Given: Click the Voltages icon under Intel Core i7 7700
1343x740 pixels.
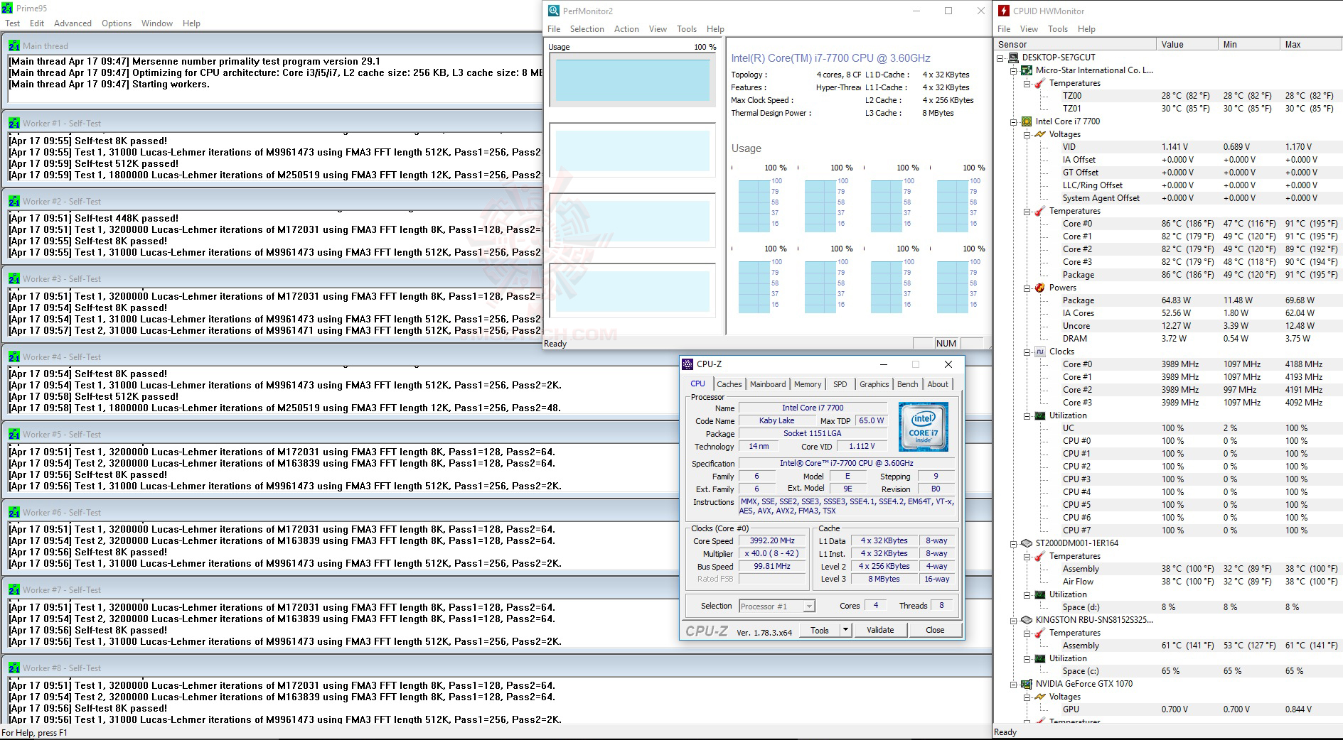Looking at the screenshot, I should [1040, 134].
